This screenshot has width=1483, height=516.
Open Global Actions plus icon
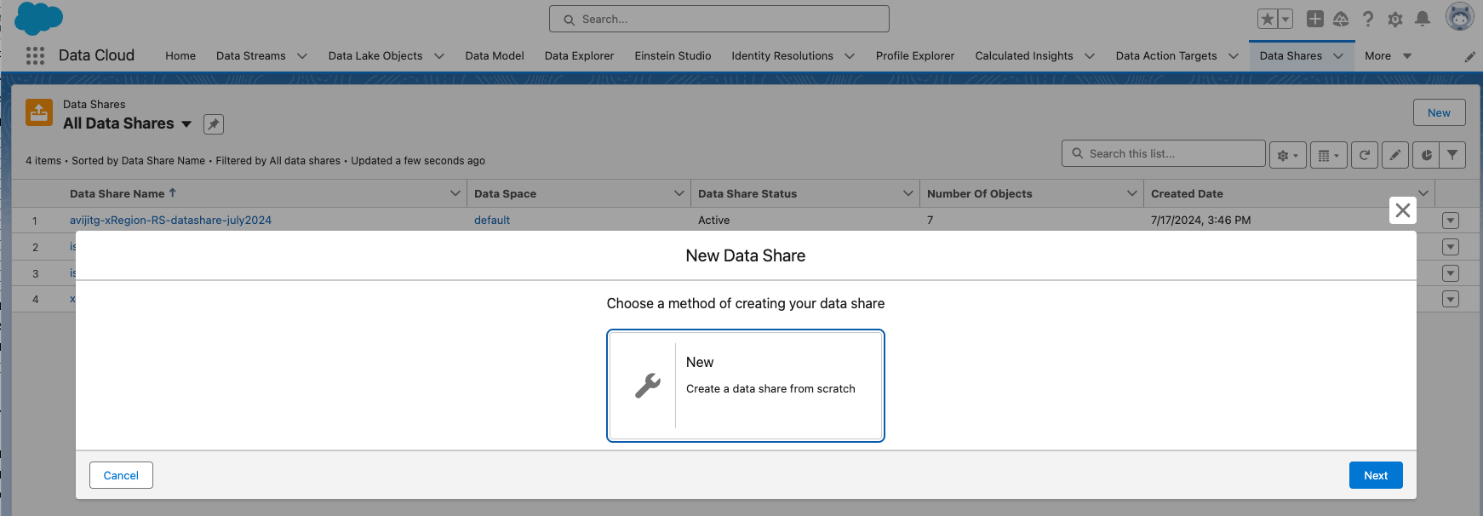(1315, 19)
